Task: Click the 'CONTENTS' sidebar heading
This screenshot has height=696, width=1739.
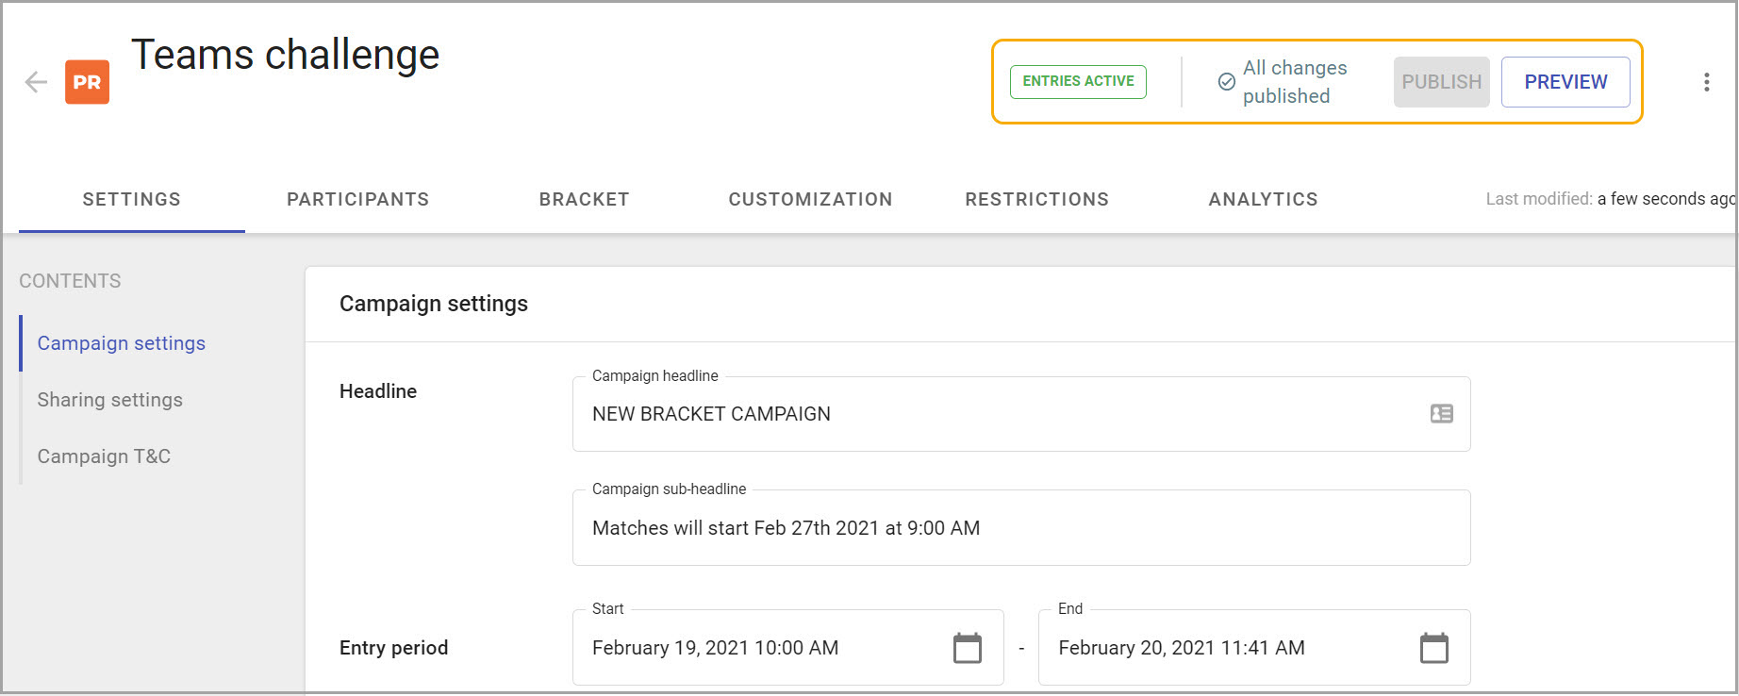Action: 70,281
